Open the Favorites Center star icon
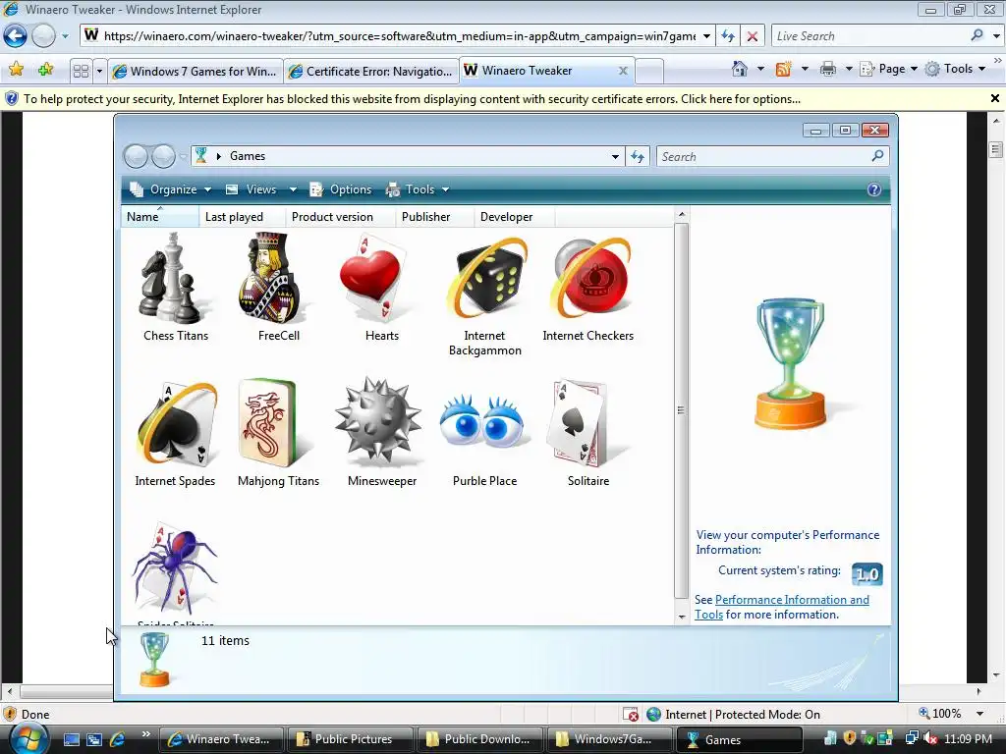1006x754 pixels. click(16, 70)
